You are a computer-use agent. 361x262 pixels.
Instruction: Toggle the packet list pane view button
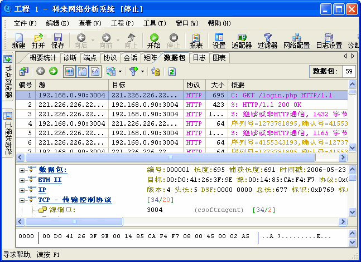point(69,71)
